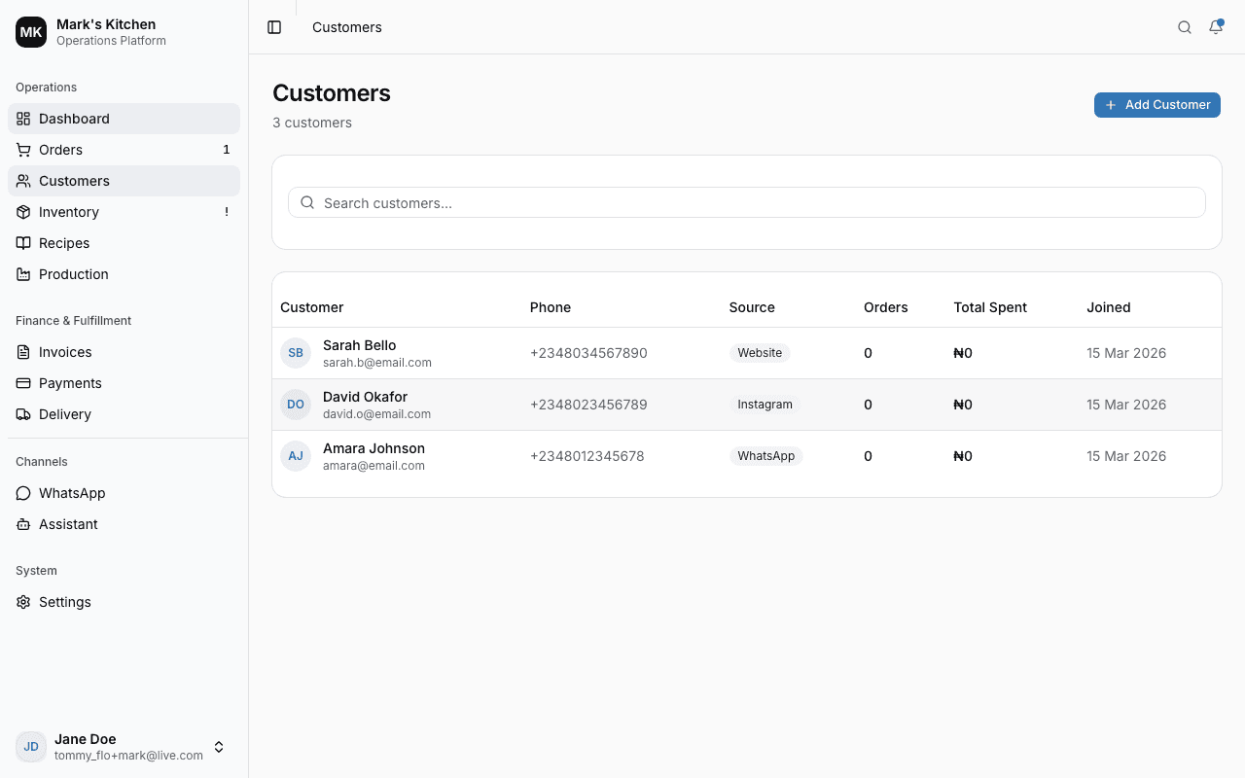Launch the Assistant channel
The height and width of the screenshot is (778, 1245).
click(67, 524)
